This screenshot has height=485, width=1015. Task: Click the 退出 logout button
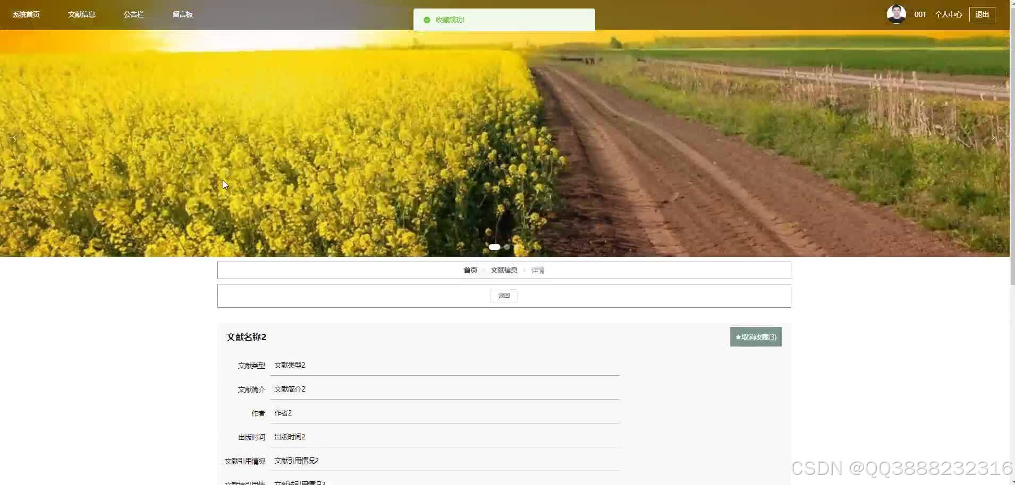(982, 14)
